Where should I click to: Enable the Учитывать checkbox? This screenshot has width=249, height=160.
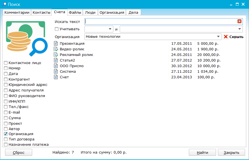point(57,29)
